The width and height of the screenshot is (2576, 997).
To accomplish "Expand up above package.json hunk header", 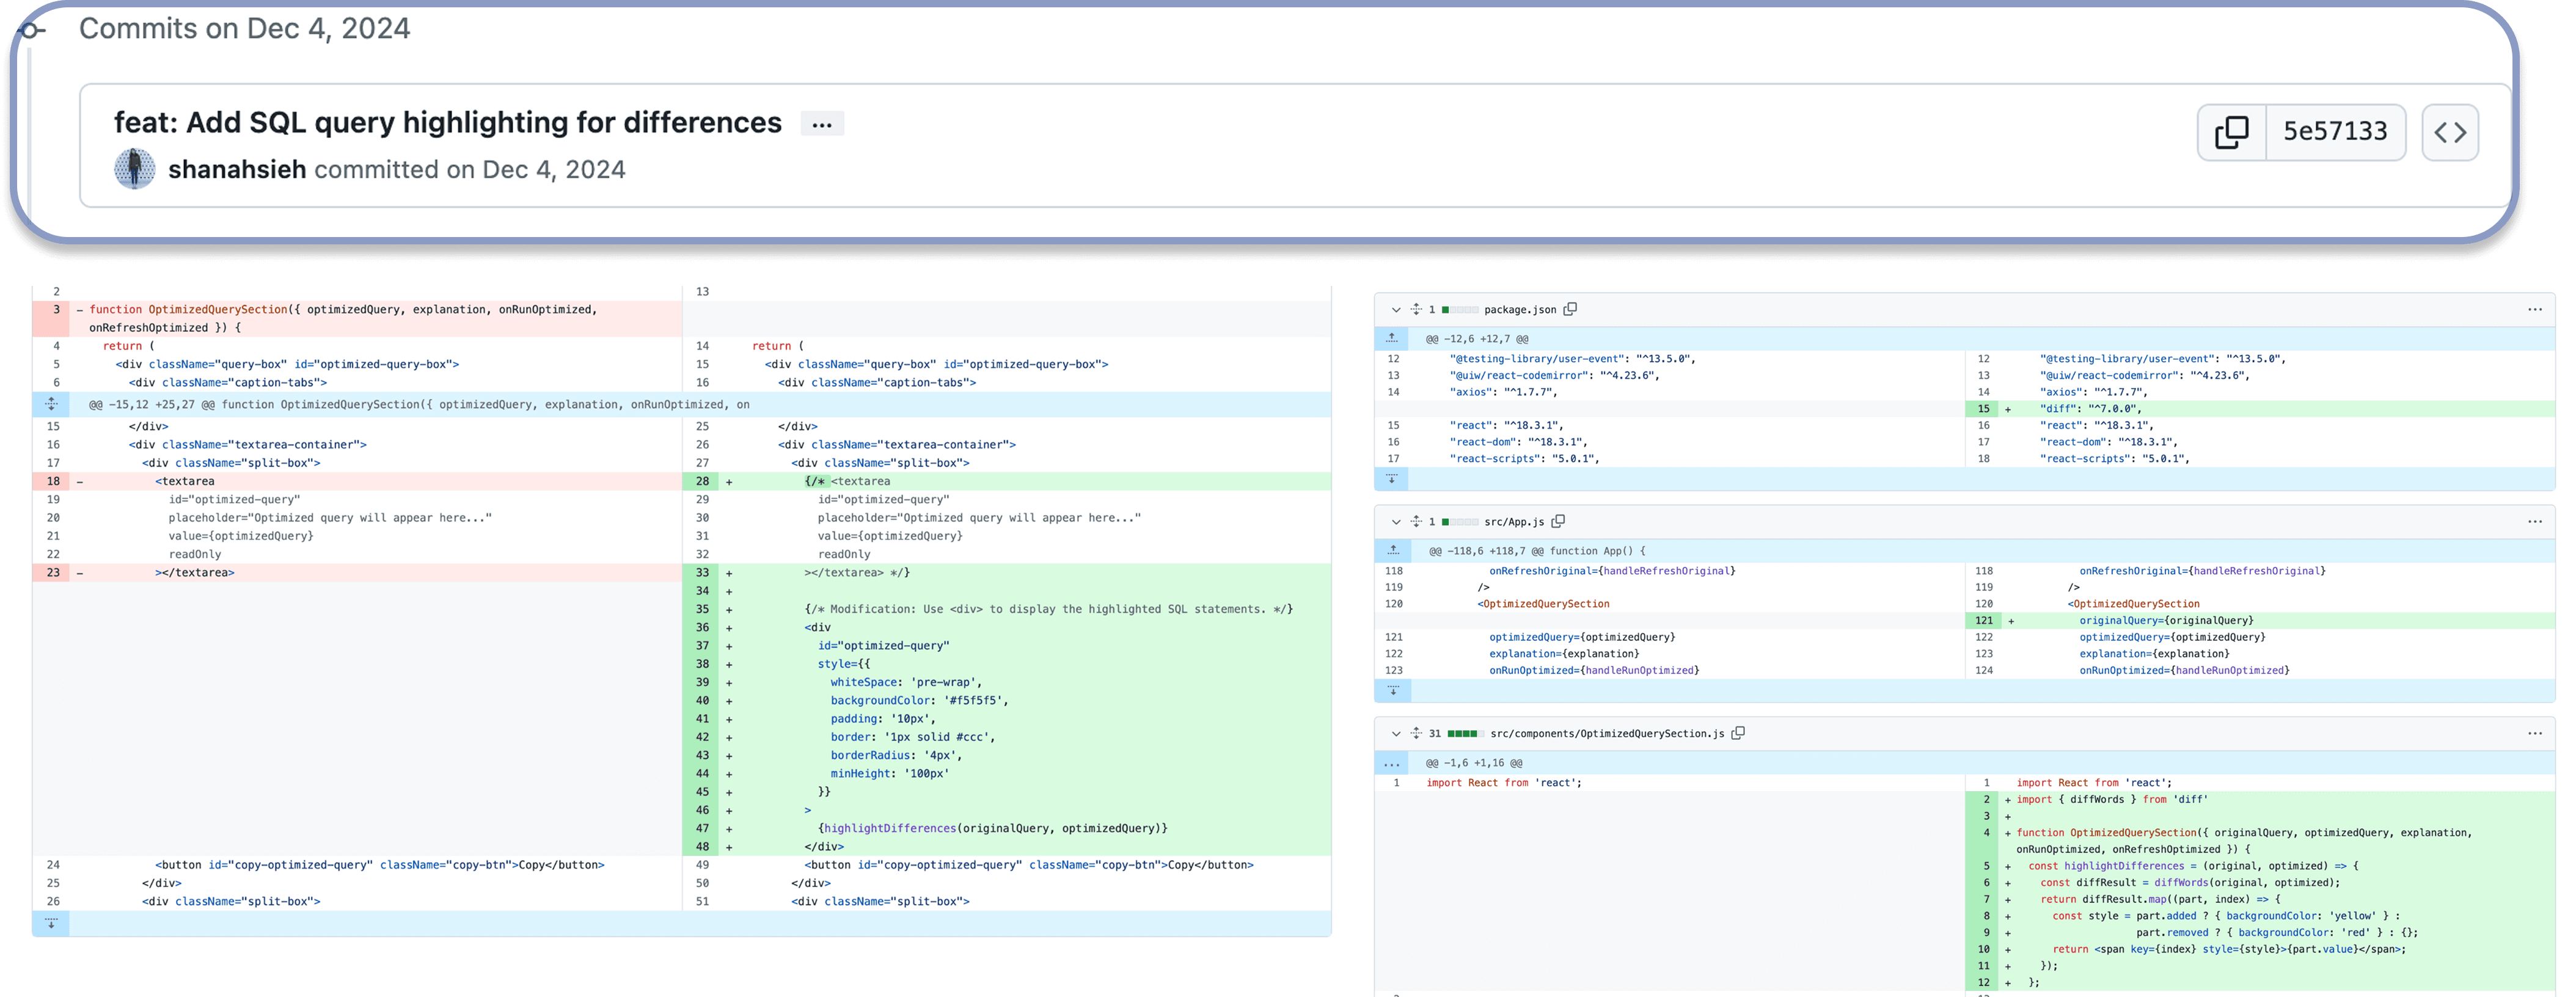I will (x=1392, y=338).
